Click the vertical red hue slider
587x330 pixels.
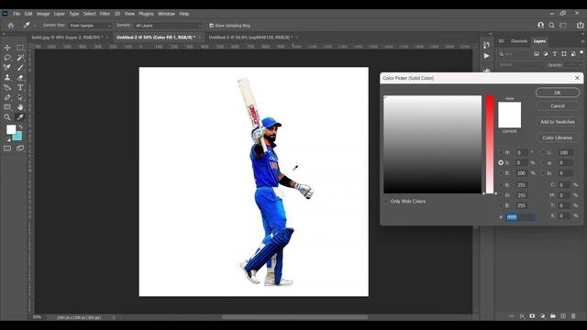pos(490,145)
